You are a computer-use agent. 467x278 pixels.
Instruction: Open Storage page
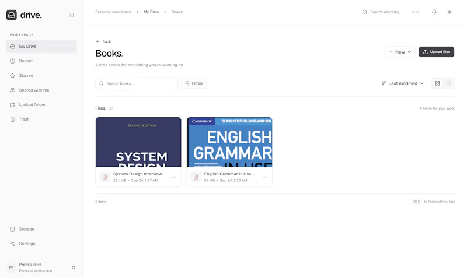click(41, 229)
